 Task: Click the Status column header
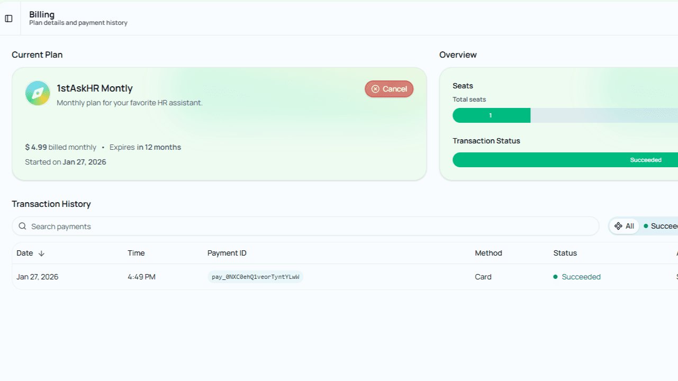(565, 253)
